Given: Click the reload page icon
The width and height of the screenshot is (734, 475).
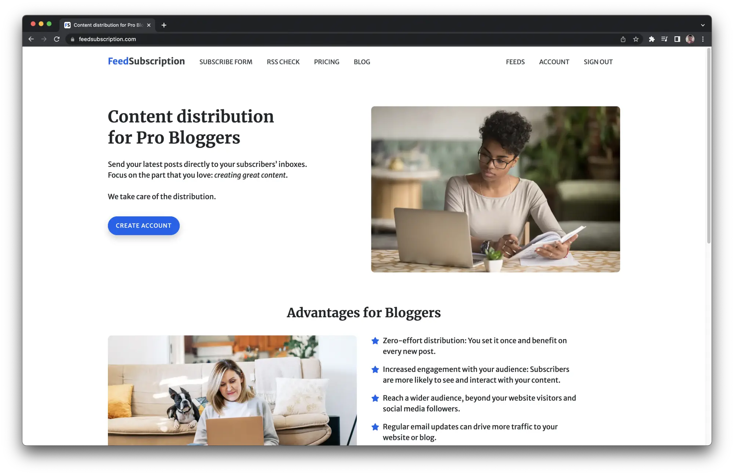Looking at the screenshot, I should (57, 39).
